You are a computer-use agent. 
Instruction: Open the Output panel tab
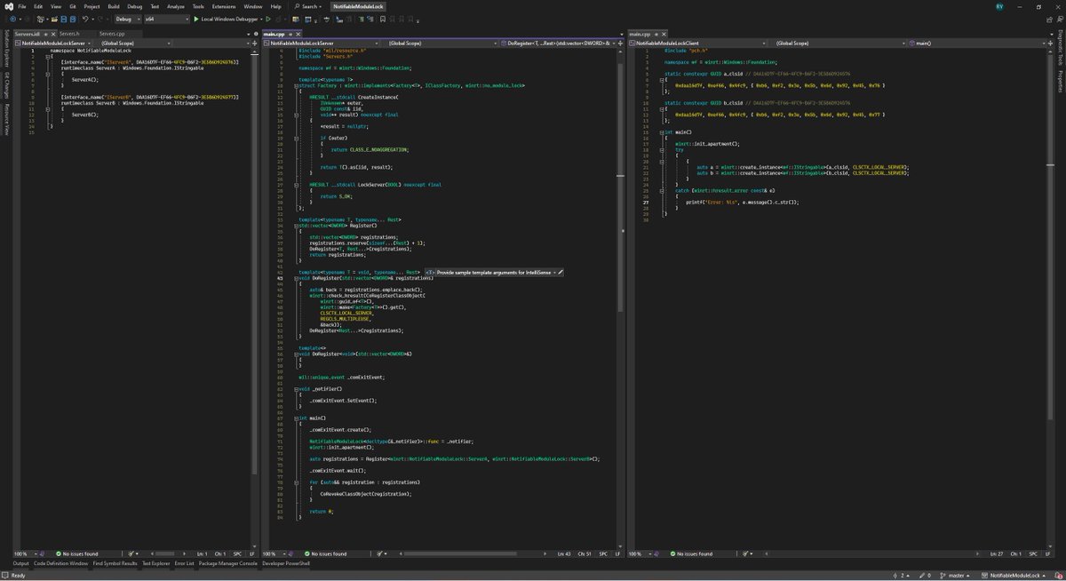20,563
